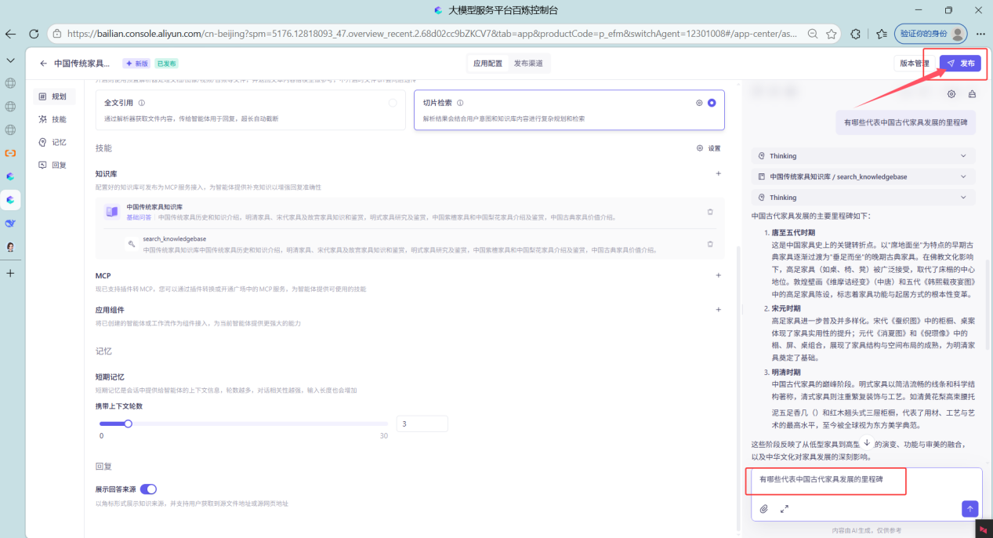The width and height of the screenshot is (993, 538).
Task: Click the purple send message arrow button
Action: pyautogui.click(x=969, y=509)
